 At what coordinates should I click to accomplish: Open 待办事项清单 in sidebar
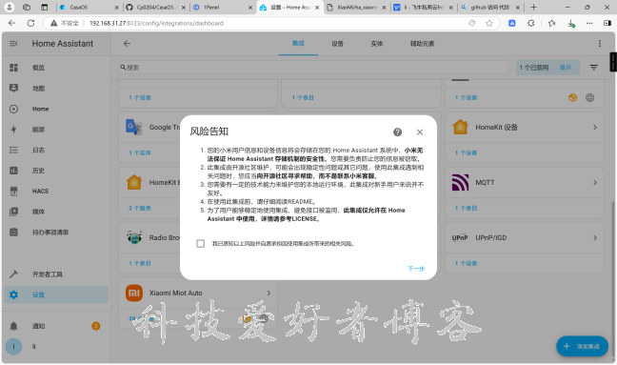[x=56, y=233]
